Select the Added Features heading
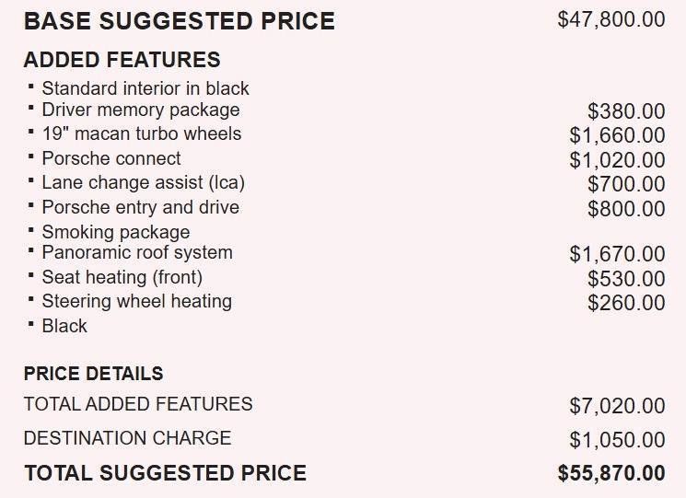The width and height of the screenshot is (686, 498). click(x=122, y=60)
